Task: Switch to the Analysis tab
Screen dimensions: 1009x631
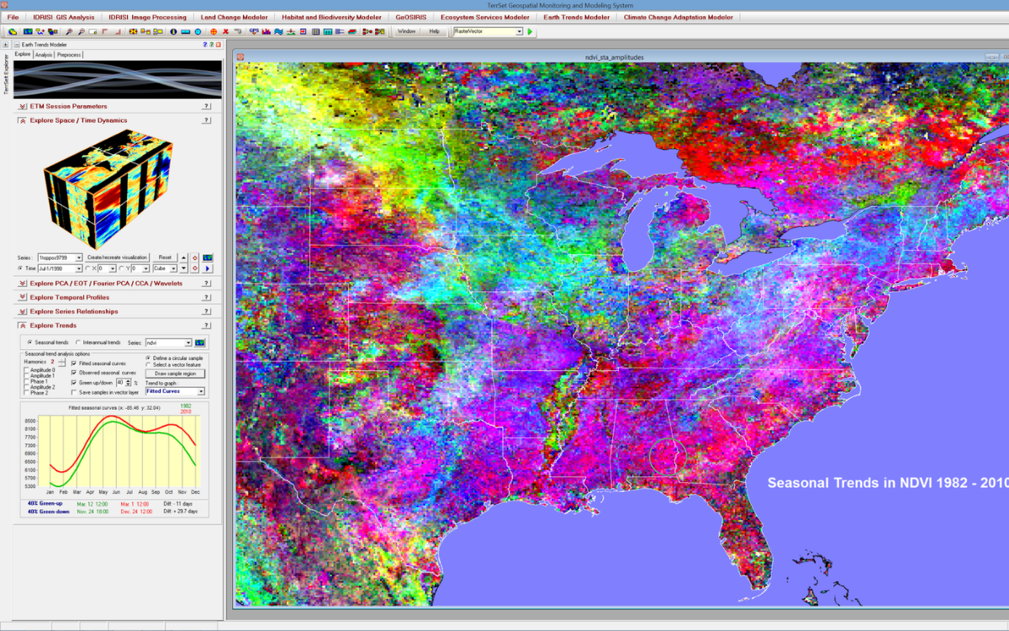Action: click(x=44, y=55)
